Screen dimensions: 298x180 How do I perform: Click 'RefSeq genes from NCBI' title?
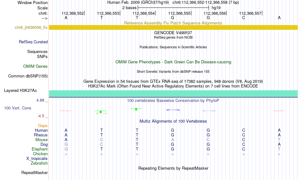(173, 37)
